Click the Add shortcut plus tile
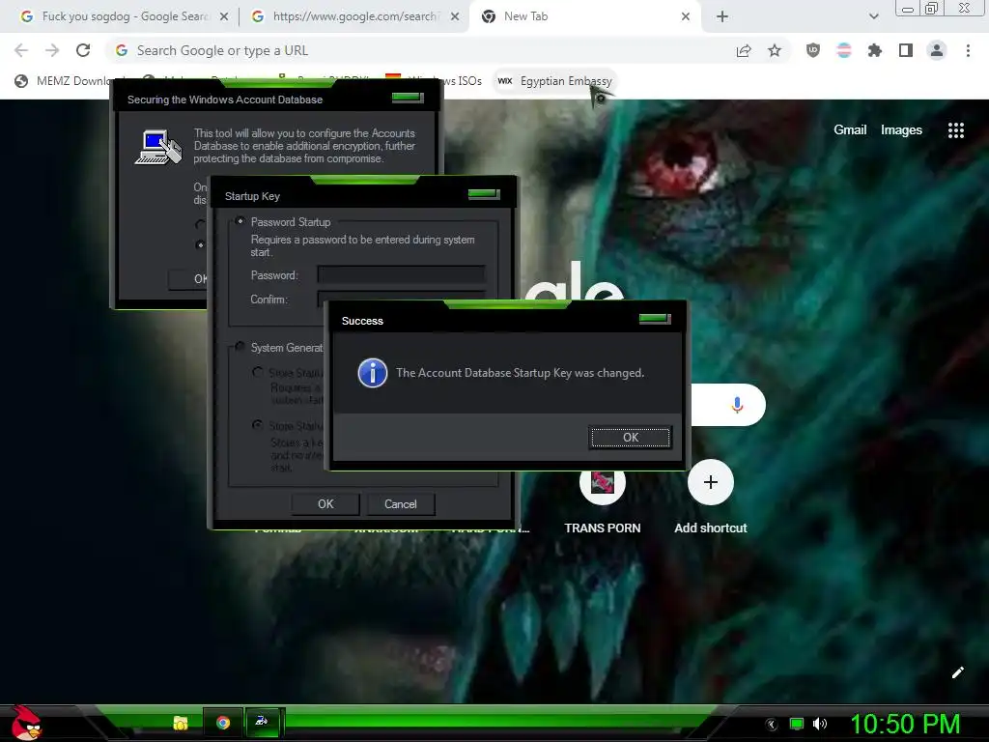The height and width of the screenshot is (742, 989). click(x=710, y=482)
